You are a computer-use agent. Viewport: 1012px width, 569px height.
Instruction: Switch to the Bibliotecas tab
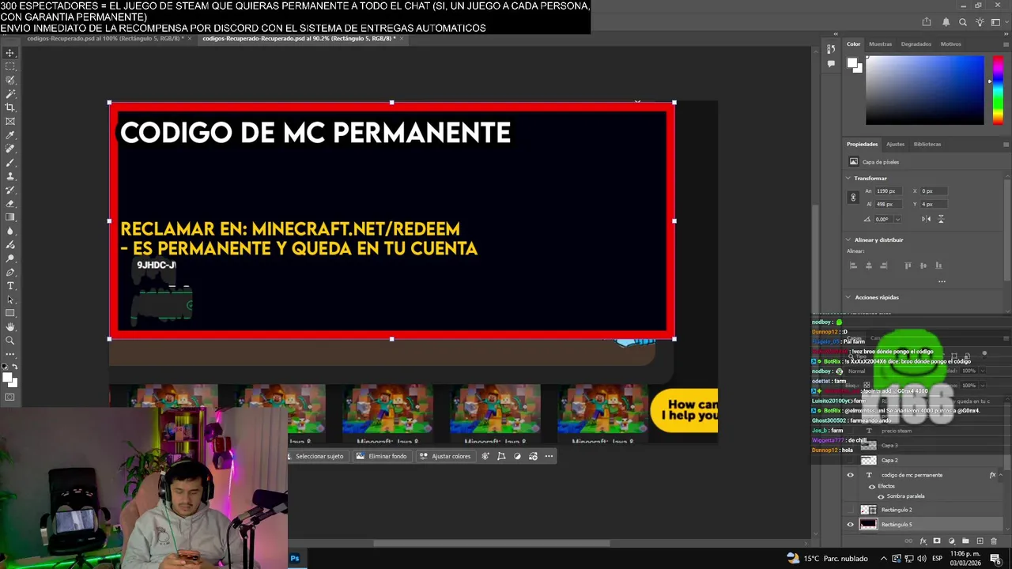coord(927,144)
